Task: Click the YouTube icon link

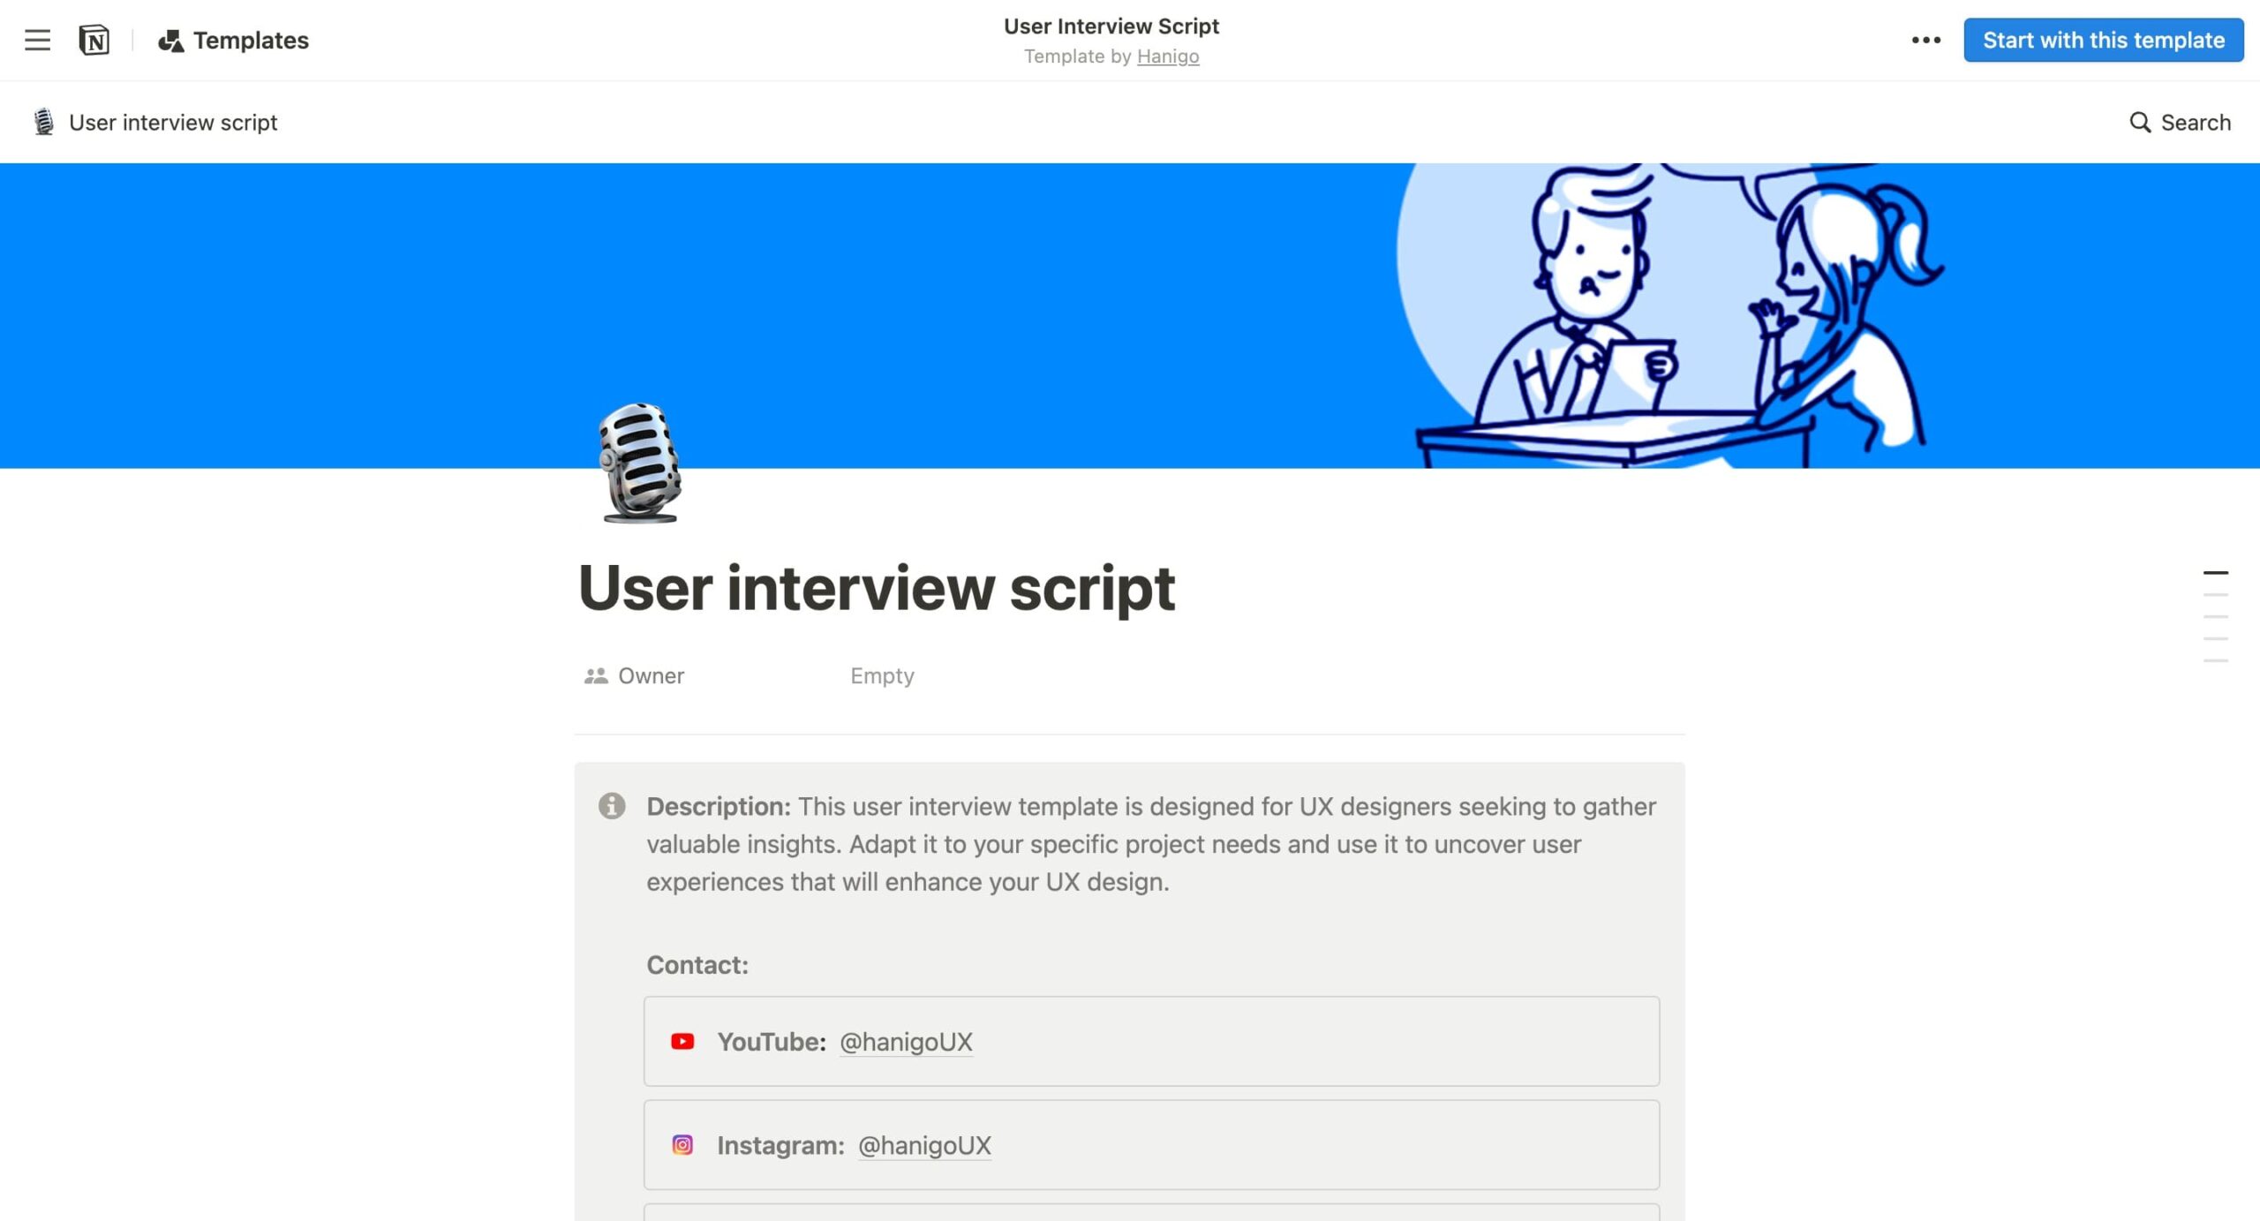Action: (x=682, y=1041)
